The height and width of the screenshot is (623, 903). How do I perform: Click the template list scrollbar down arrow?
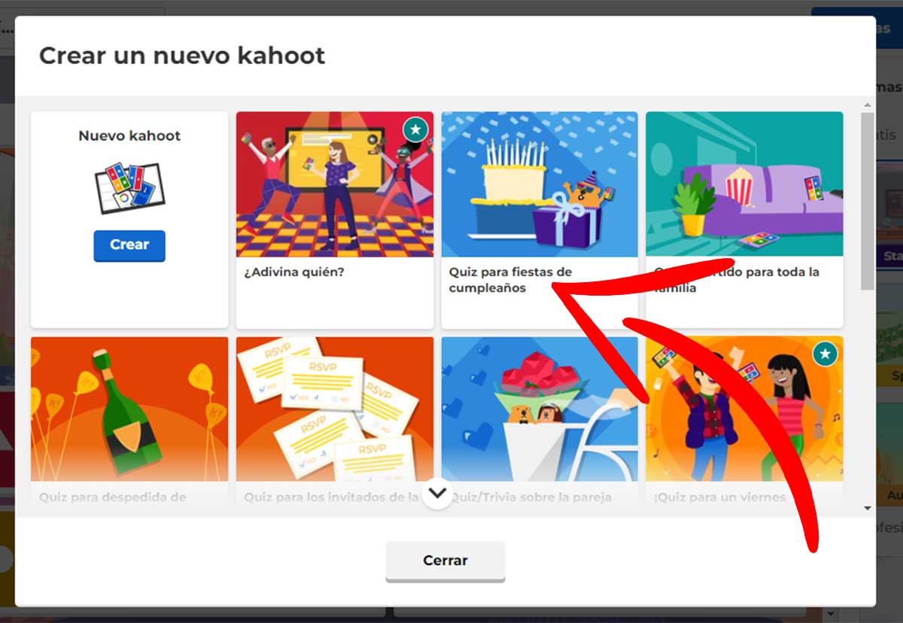[867, 509]
